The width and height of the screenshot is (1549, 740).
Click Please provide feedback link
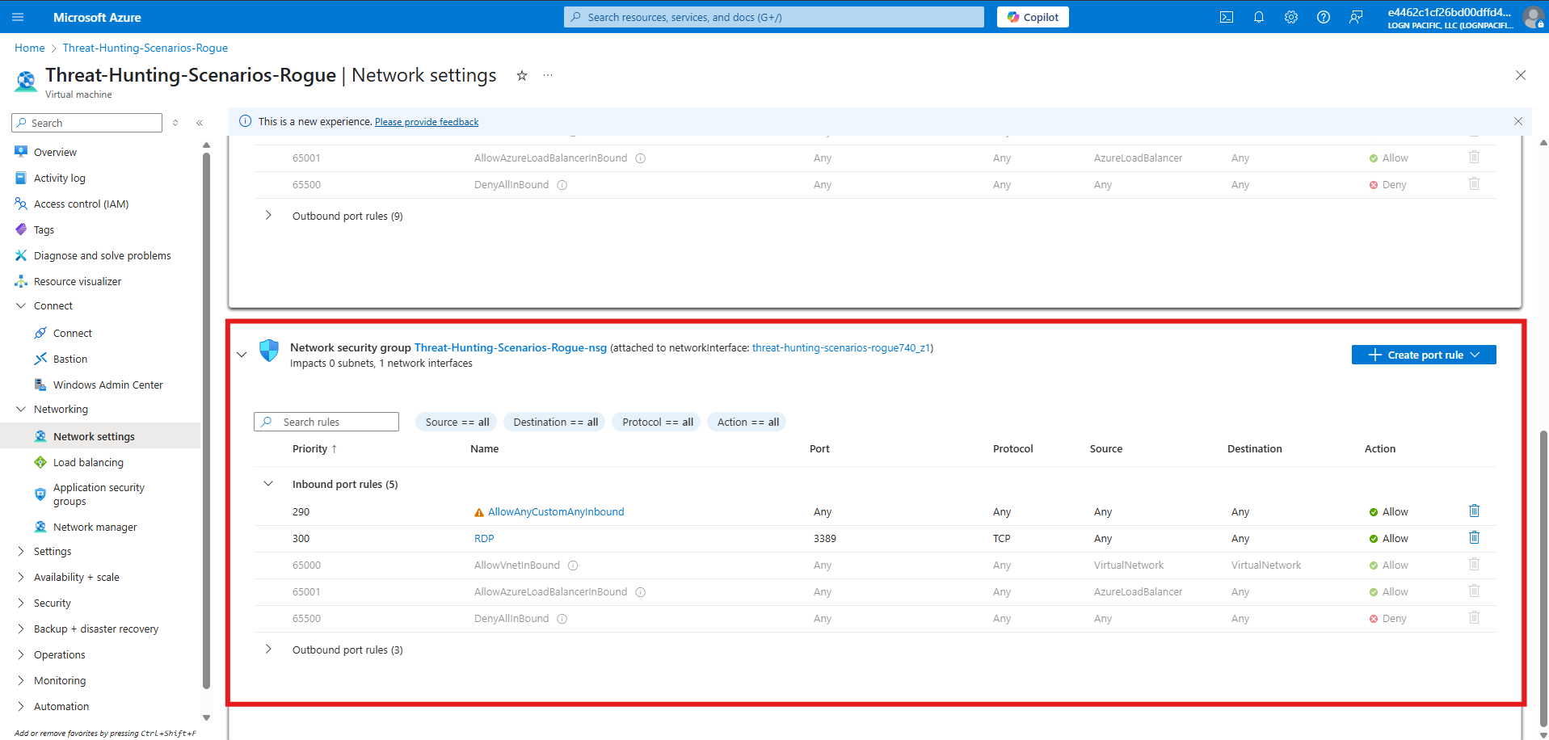pyautogui.click(x=427, y=122)
